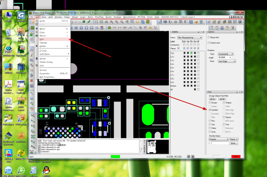The height and width of the screenshot is (177, 267).
Task: Open the Views film dropdown in Visibility
Action: click(190, 38)
